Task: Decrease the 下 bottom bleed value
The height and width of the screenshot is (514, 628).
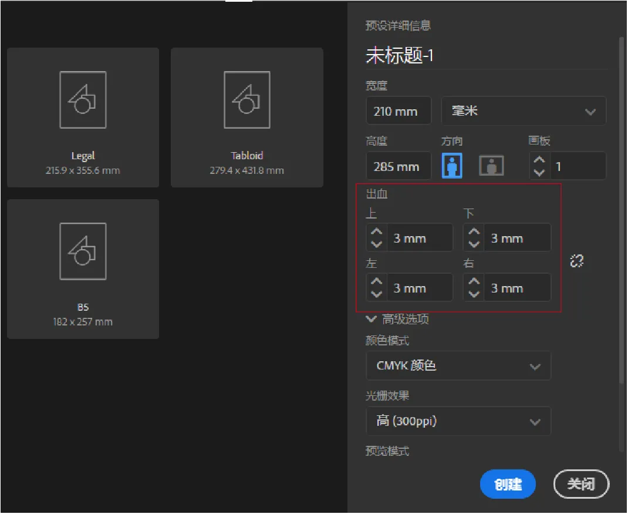Action: [x=474, y=244]
